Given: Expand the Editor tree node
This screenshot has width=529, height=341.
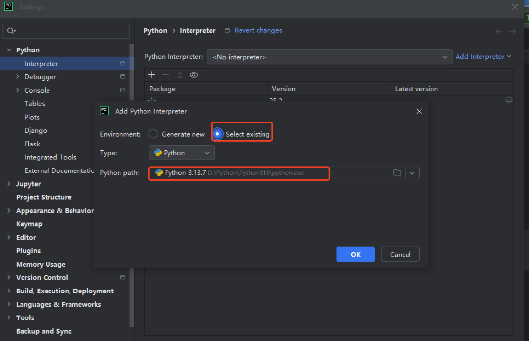Looking at the screenshot, I should (9, 237).
